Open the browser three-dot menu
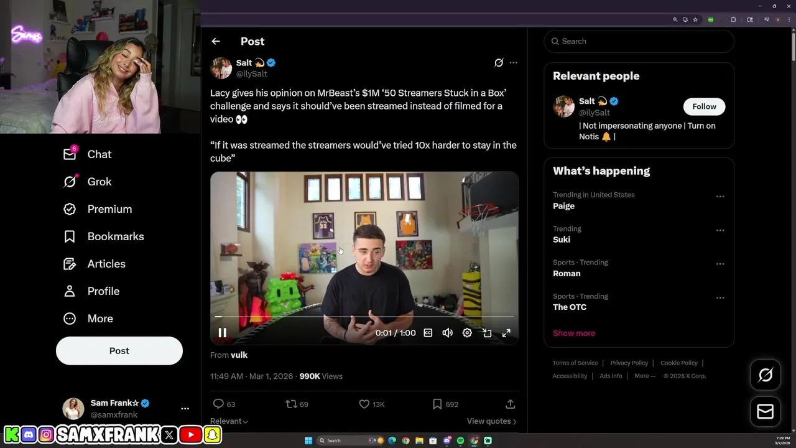Viewport: 796px width, 448px height. click(788, 20)
